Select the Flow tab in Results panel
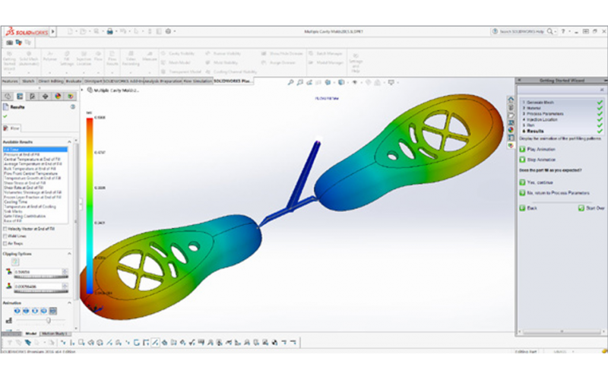This screenshot has width=608, height=380. pyautogui.click(x=11, y=128)
